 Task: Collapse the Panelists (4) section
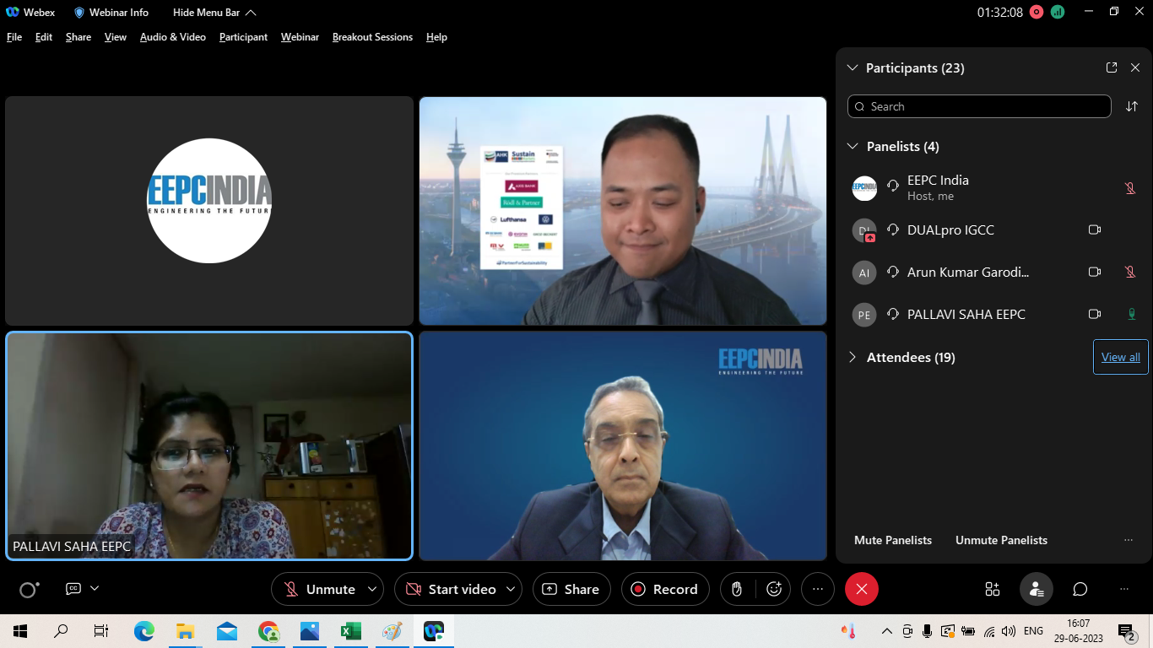tap(853, 146)
